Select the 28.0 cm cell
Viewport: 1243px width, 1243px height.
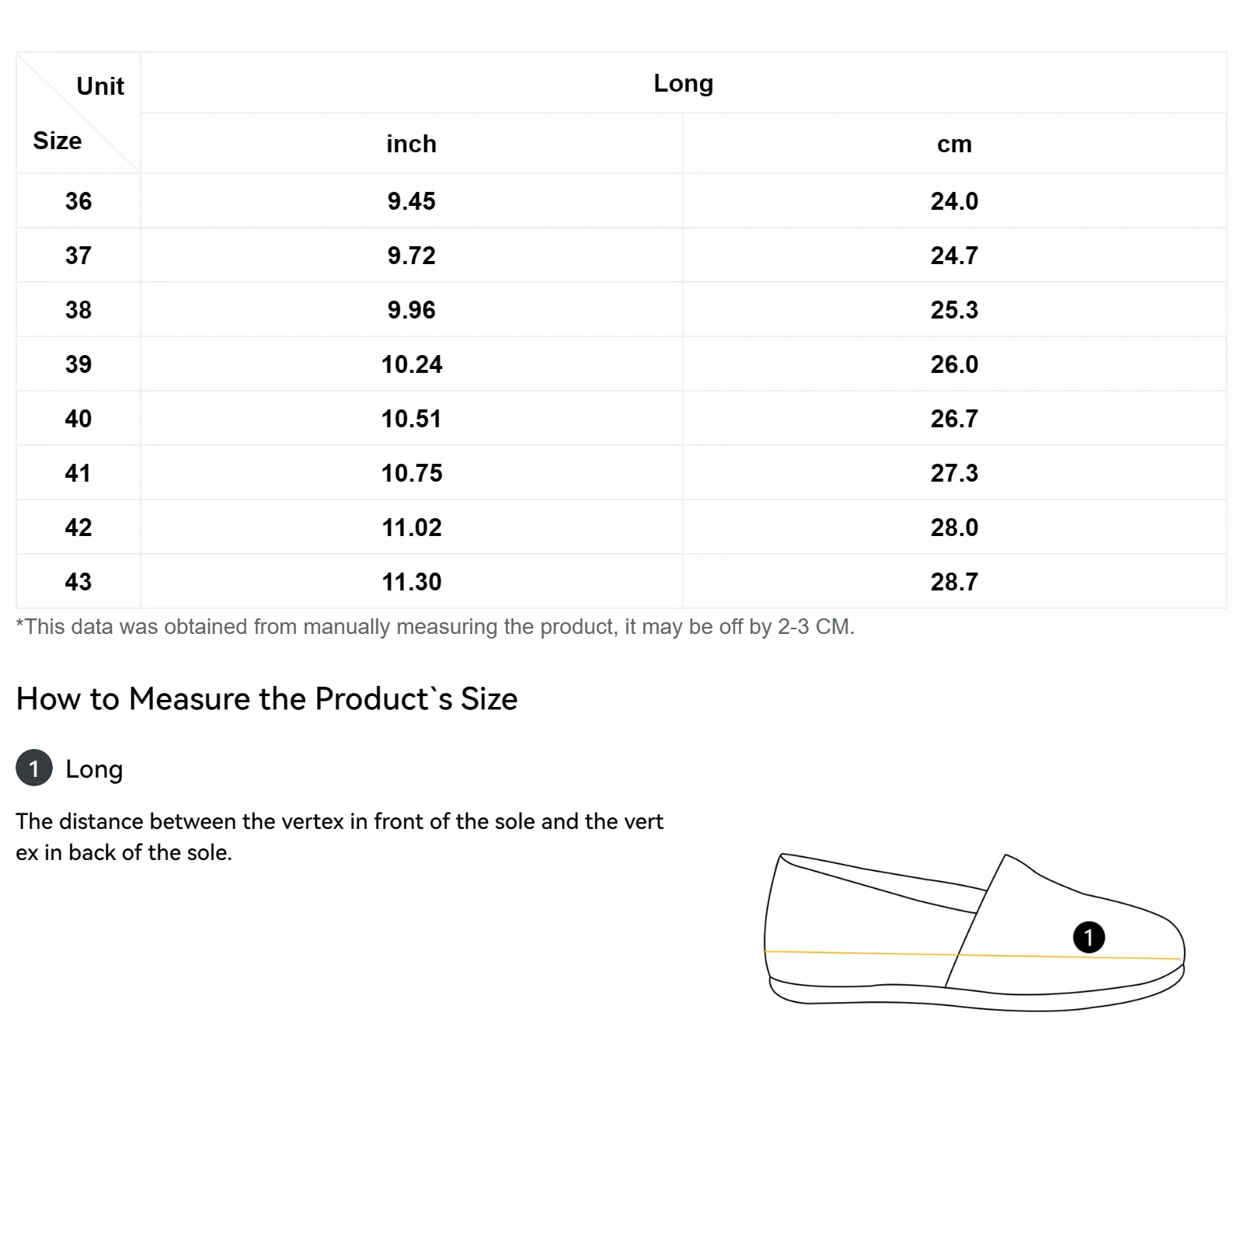pos(954,527)
